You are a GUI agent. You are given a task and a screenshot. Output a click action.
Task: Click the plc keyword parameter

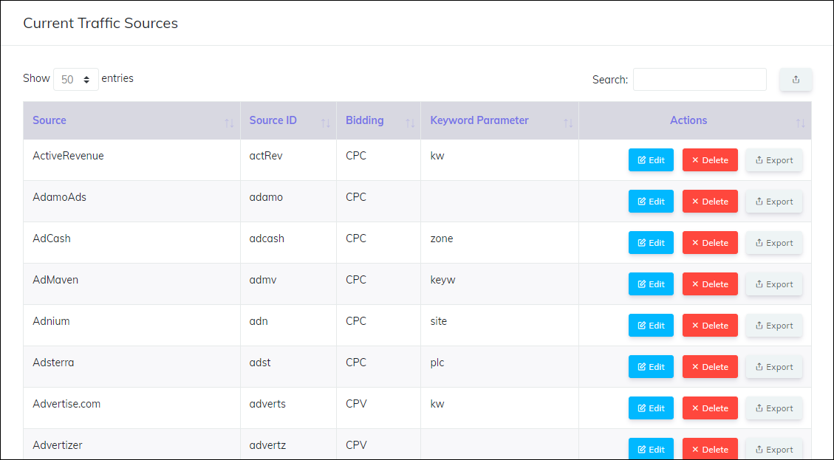437,363
